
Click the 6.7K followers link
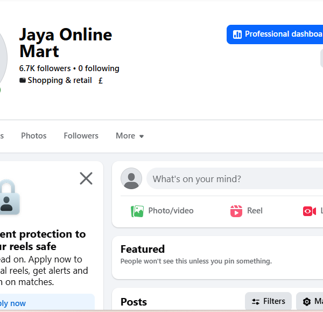[x=45, y=68]
